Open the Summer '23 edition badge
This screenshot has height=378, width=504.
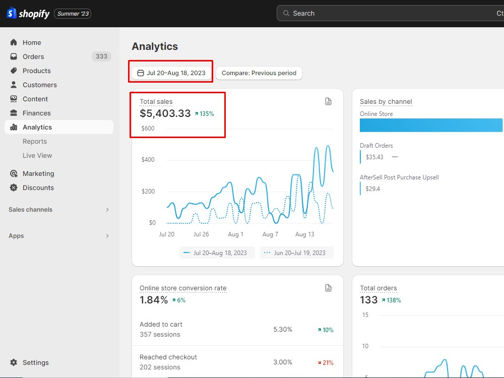point(73,14)
